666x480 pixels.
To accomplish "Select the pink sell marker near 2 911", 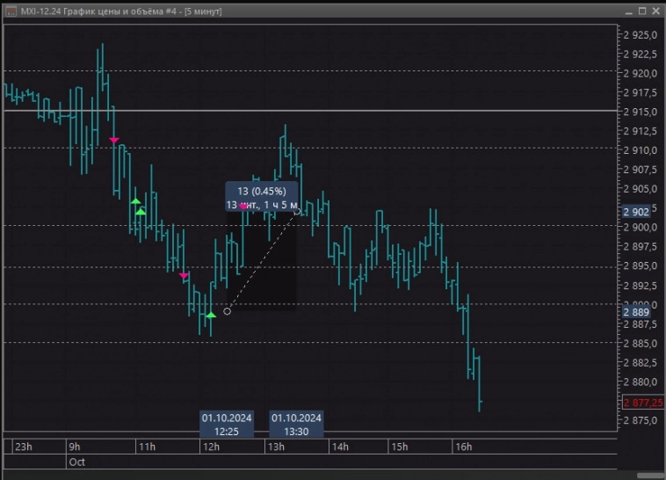I will click(x=113, y=140).
